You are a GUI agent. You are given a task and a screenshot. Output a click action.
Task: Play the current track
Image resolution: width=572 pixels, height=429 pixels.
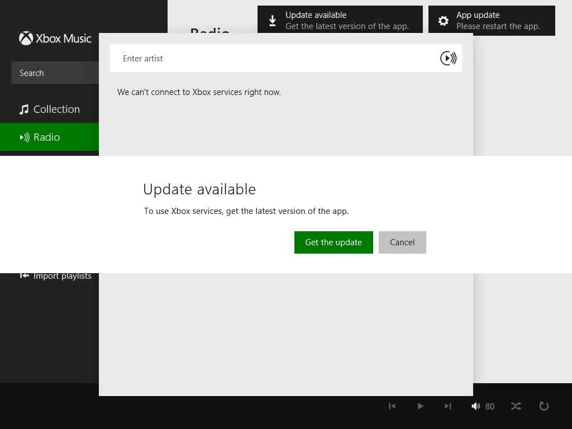420,406
